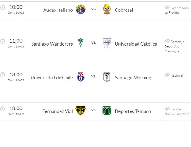The width and height of the screenshot is (191, 147).
Task: Click the stopwatch icon beside 11:00
Action: point(3,41)
